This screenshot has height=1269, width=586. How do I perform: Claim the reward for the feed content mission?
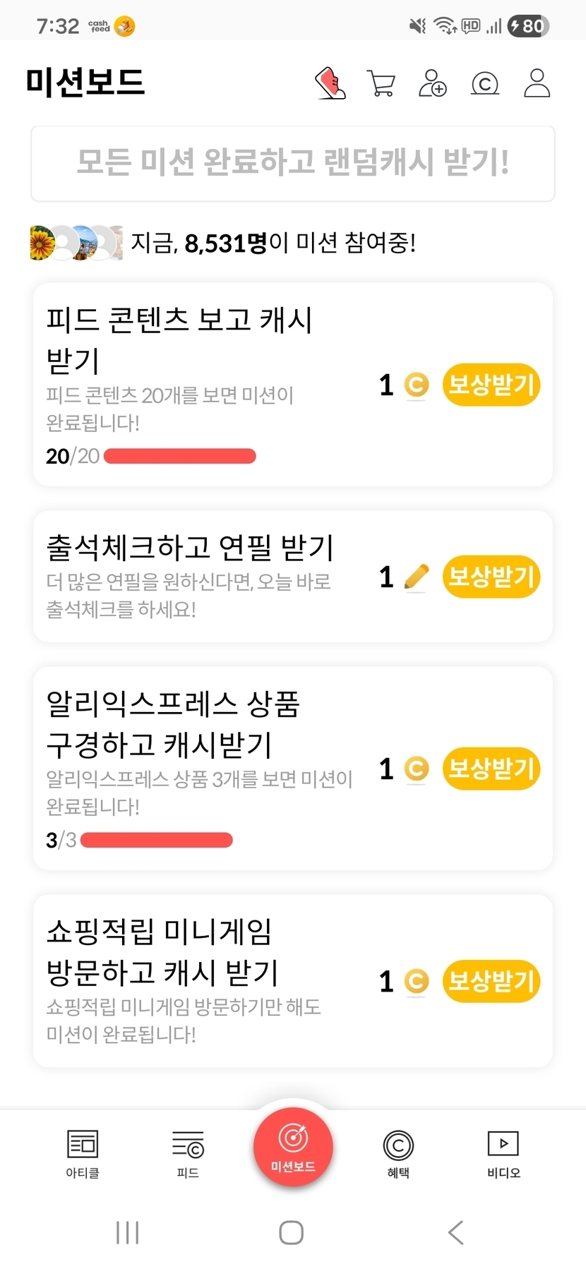[491, 385]
